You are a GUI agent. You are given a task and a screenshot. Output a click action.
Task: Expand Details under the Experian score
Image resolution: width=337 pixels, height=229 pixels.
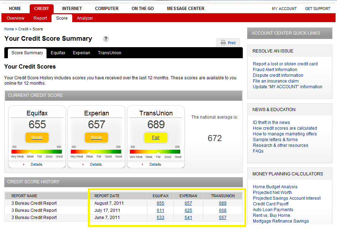coord(96,164)
